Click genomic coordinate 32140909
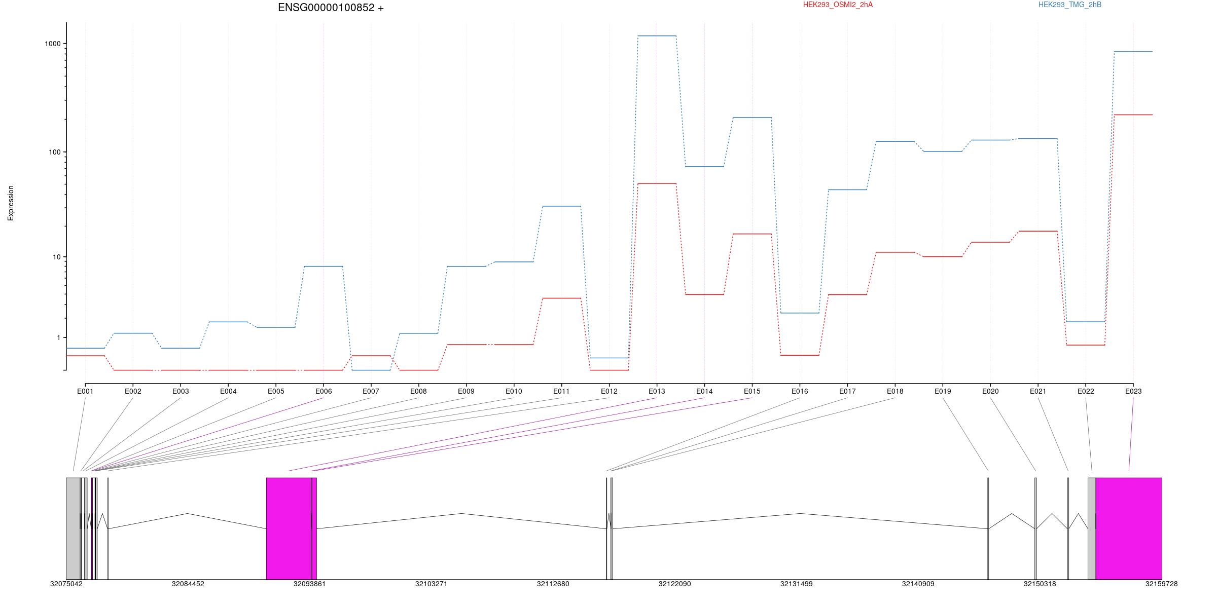This screenshot has height=608, width=1217. click(918, 584)
